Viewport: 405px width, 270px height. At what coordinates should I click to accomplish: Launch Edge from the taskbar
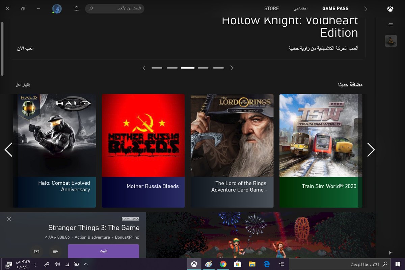(267, 264)
